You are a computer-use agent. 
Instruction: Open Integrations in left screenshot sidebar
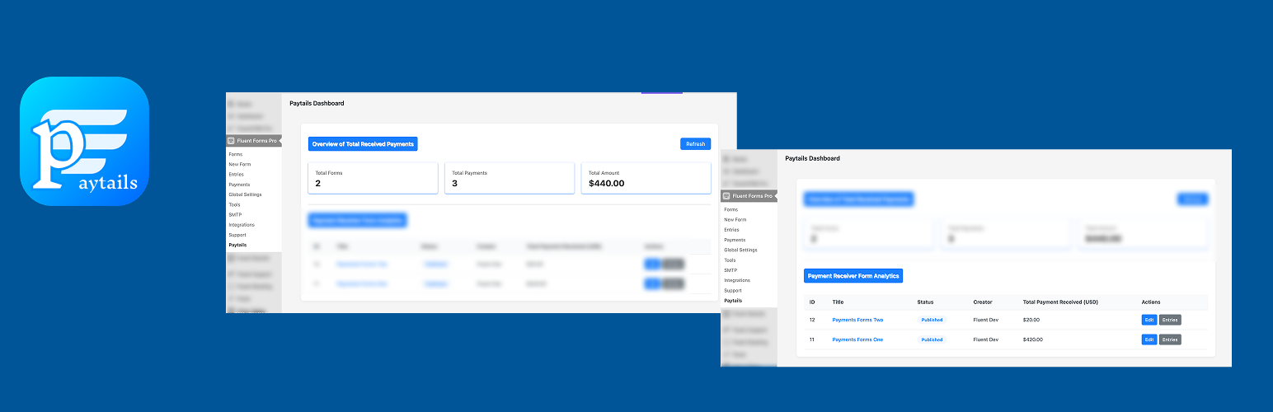(x=242, y=225)
